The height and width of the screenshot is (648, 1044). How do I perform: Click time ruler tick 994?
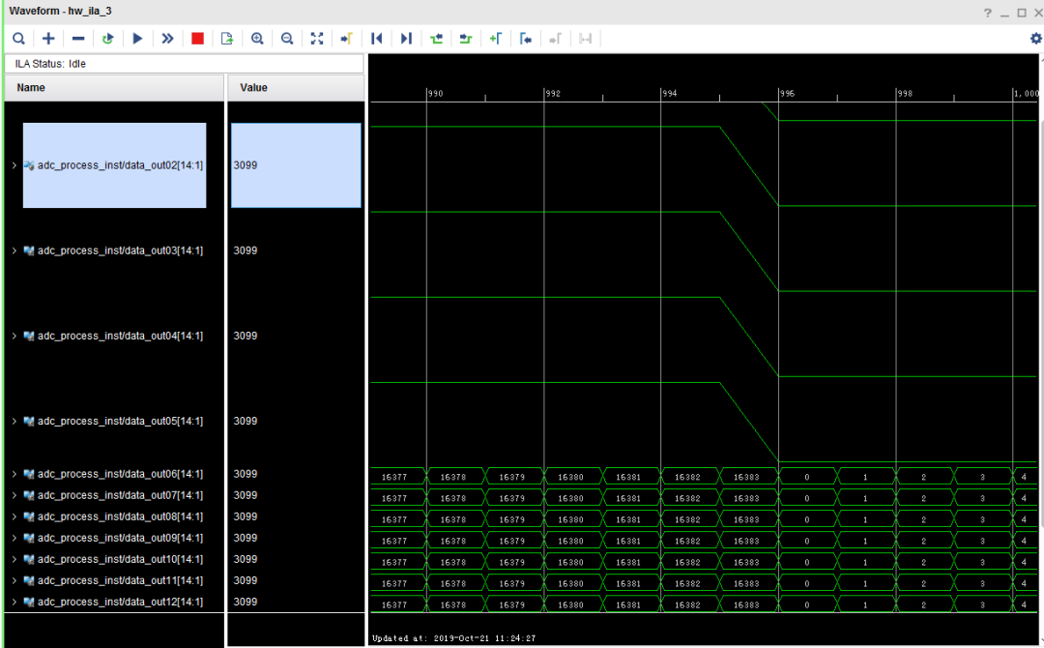669,93
